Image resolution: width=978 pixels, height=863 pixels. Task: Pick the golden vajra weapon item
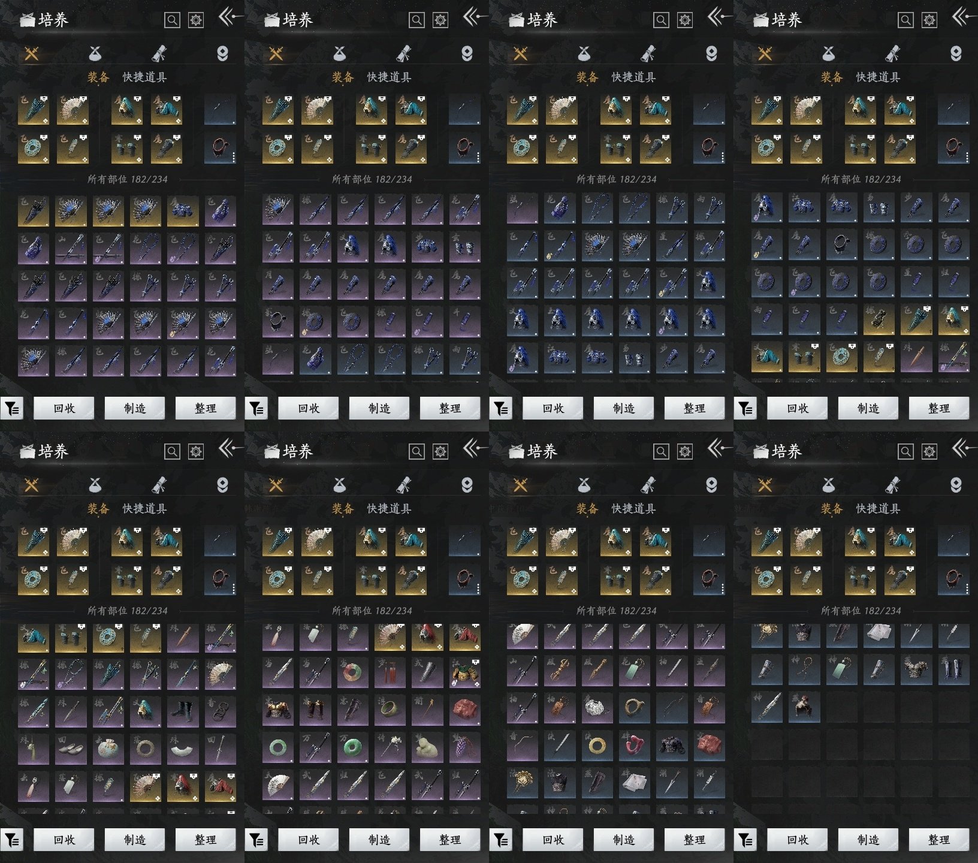click(x=560, y=671)
